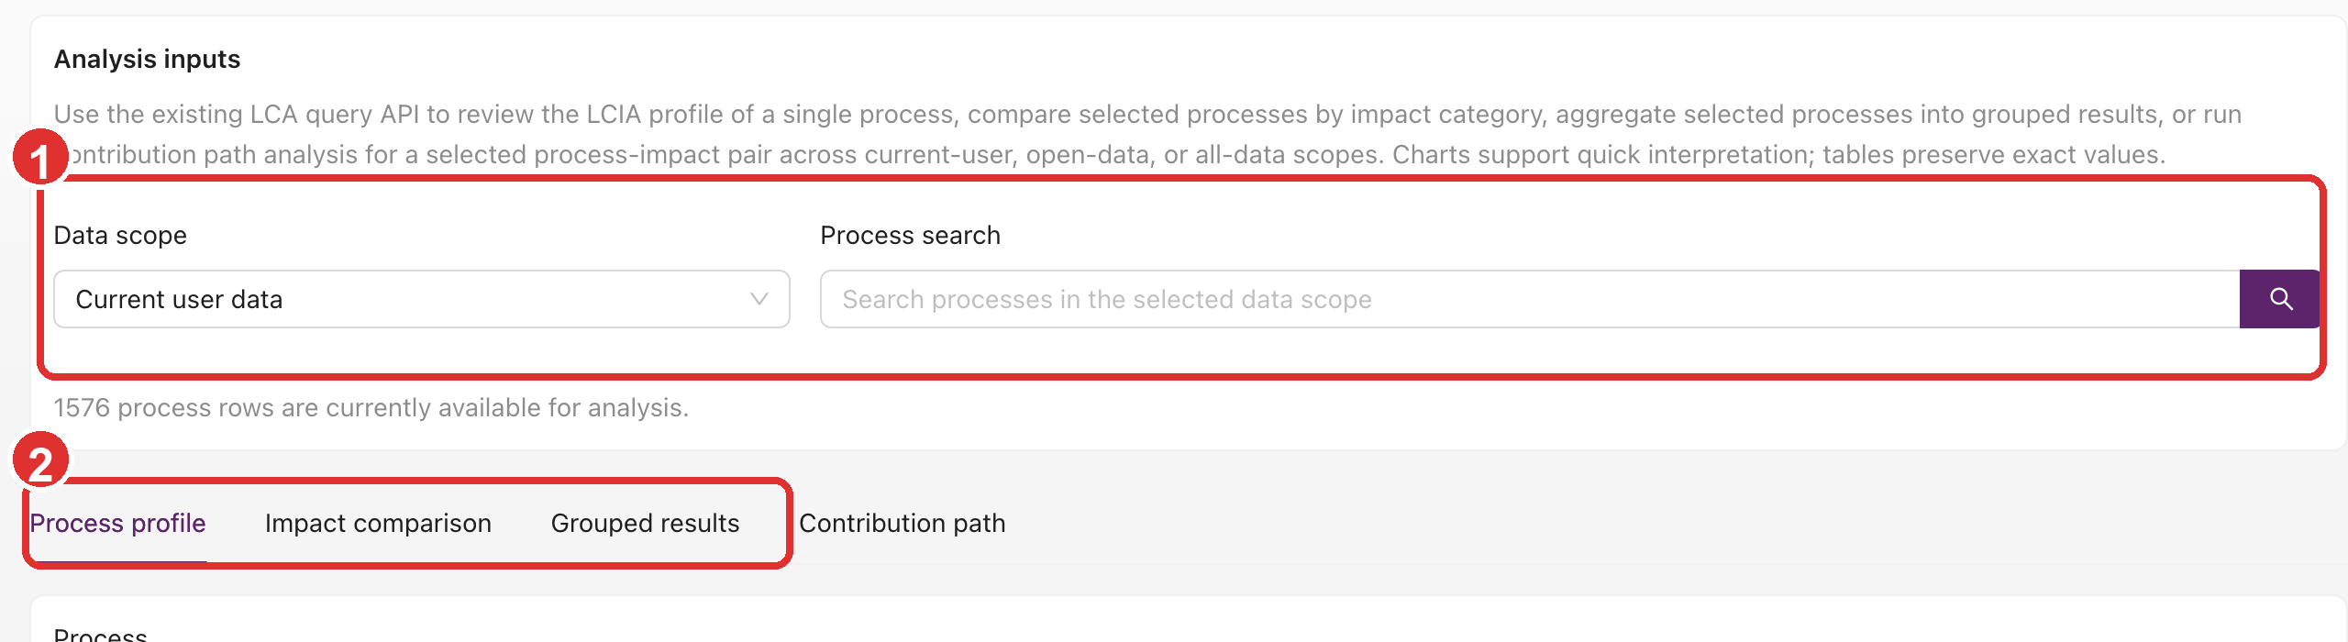Click the Process search field label

click(x=910, y=235)
